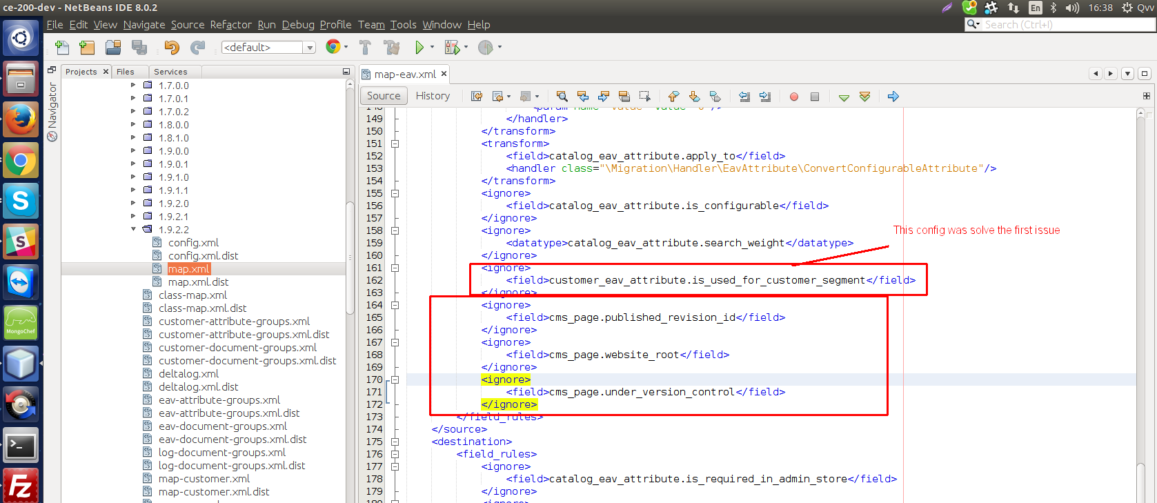Click the Build Project hammer icon
1157x503 pixels.
click(365, 48)
